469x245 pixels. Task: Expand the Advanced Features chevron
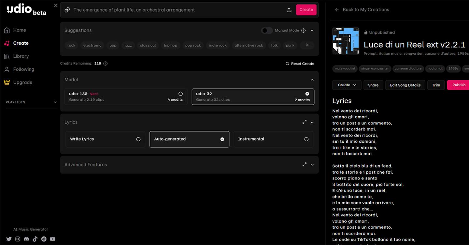coord(312,165)
